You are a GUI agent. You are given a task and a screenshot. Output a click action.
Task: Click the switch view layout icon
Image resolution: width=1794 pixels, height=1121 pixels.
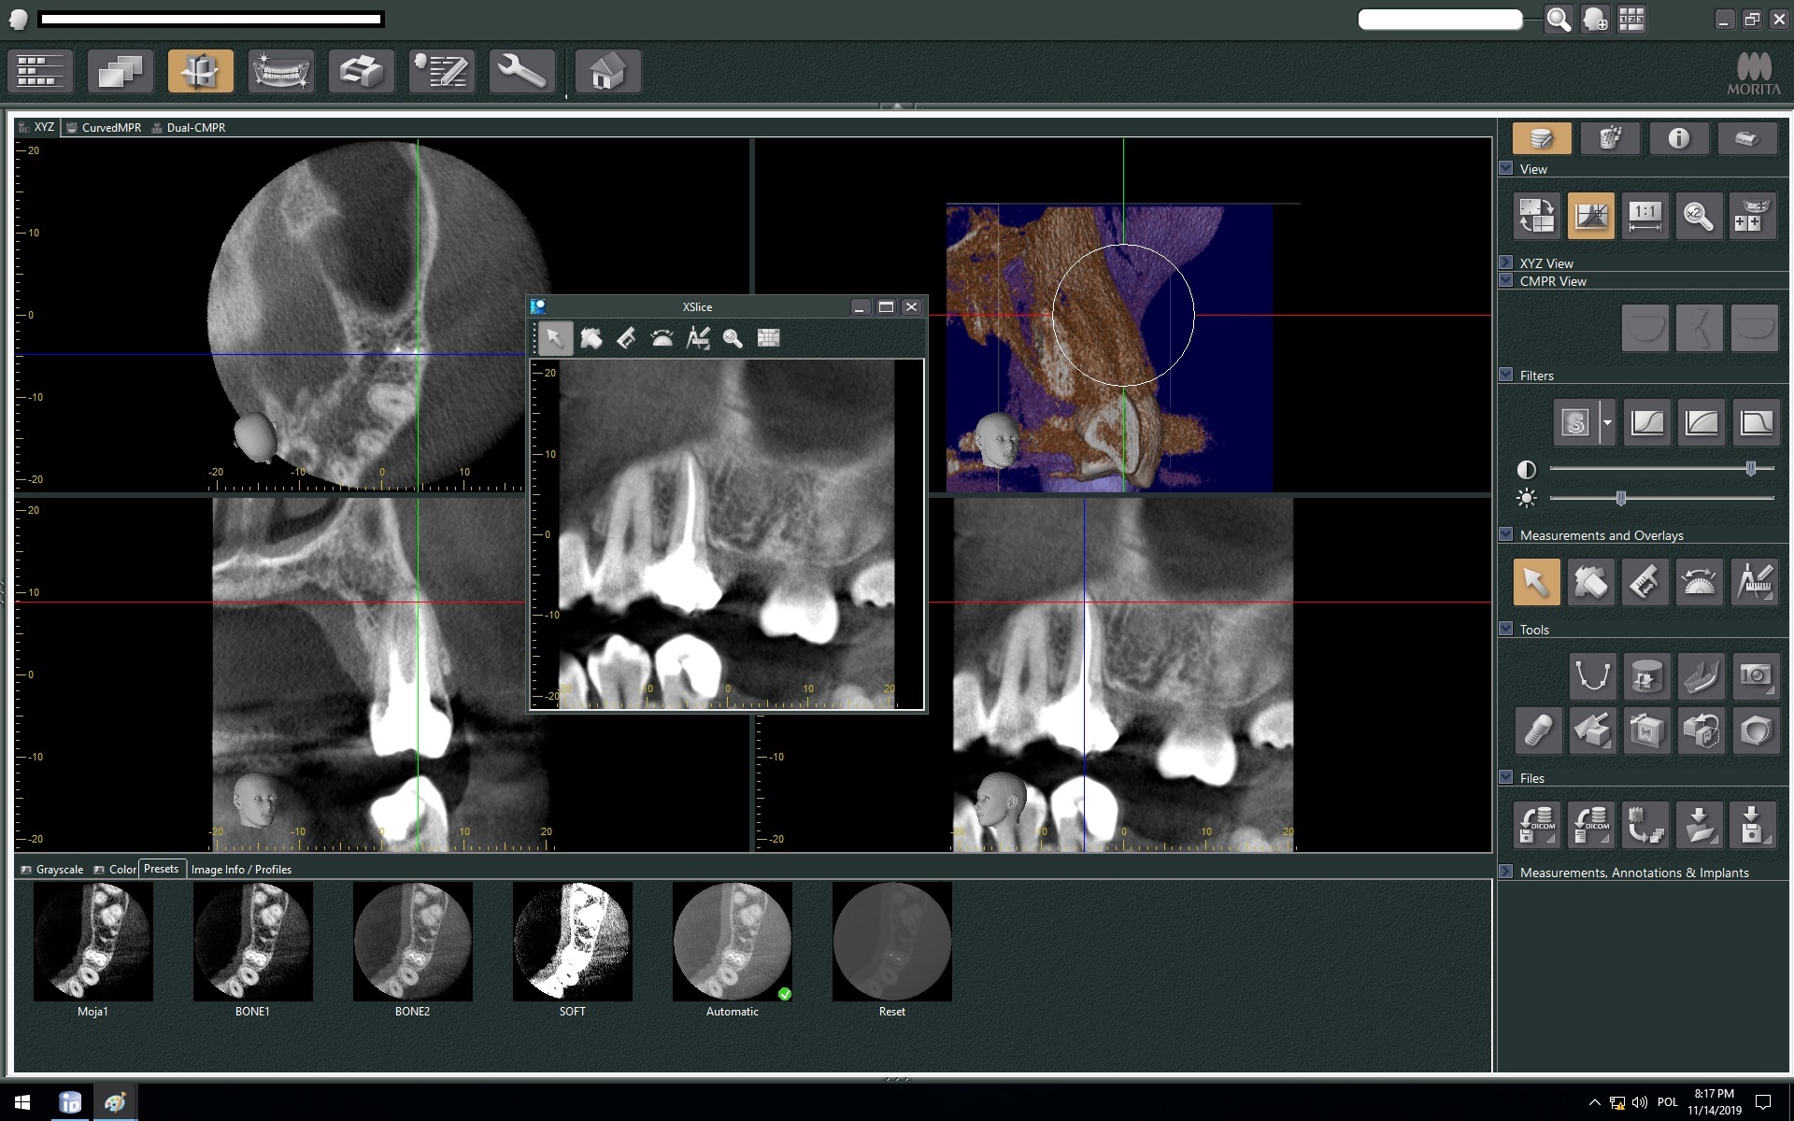click(1537, 216)
